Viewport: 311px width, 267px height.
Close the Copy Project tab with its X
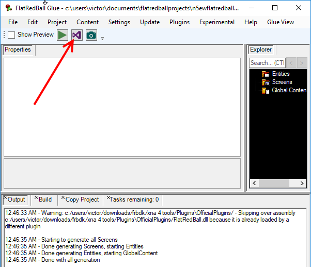click(x=63, y=197)
